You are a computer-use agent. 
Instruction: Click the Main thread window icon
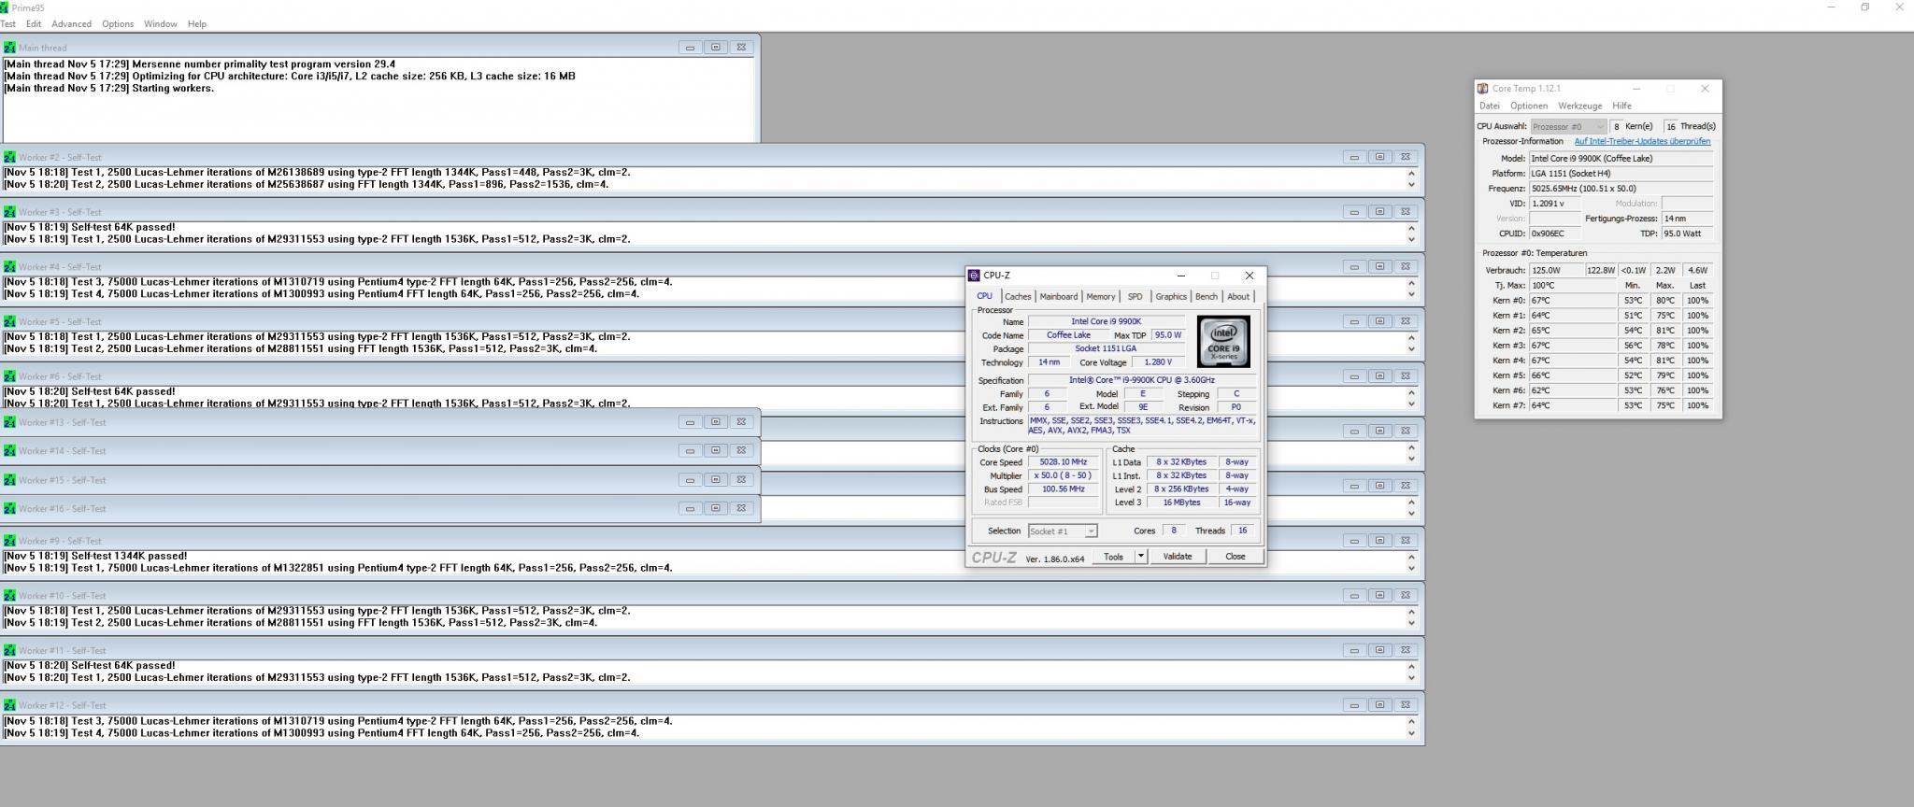pos(9,48)
